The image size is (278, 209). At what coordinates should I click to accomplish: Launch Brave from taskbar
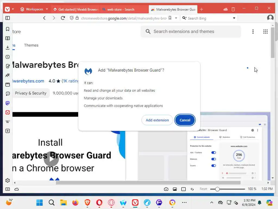click(x=87, y=202)
